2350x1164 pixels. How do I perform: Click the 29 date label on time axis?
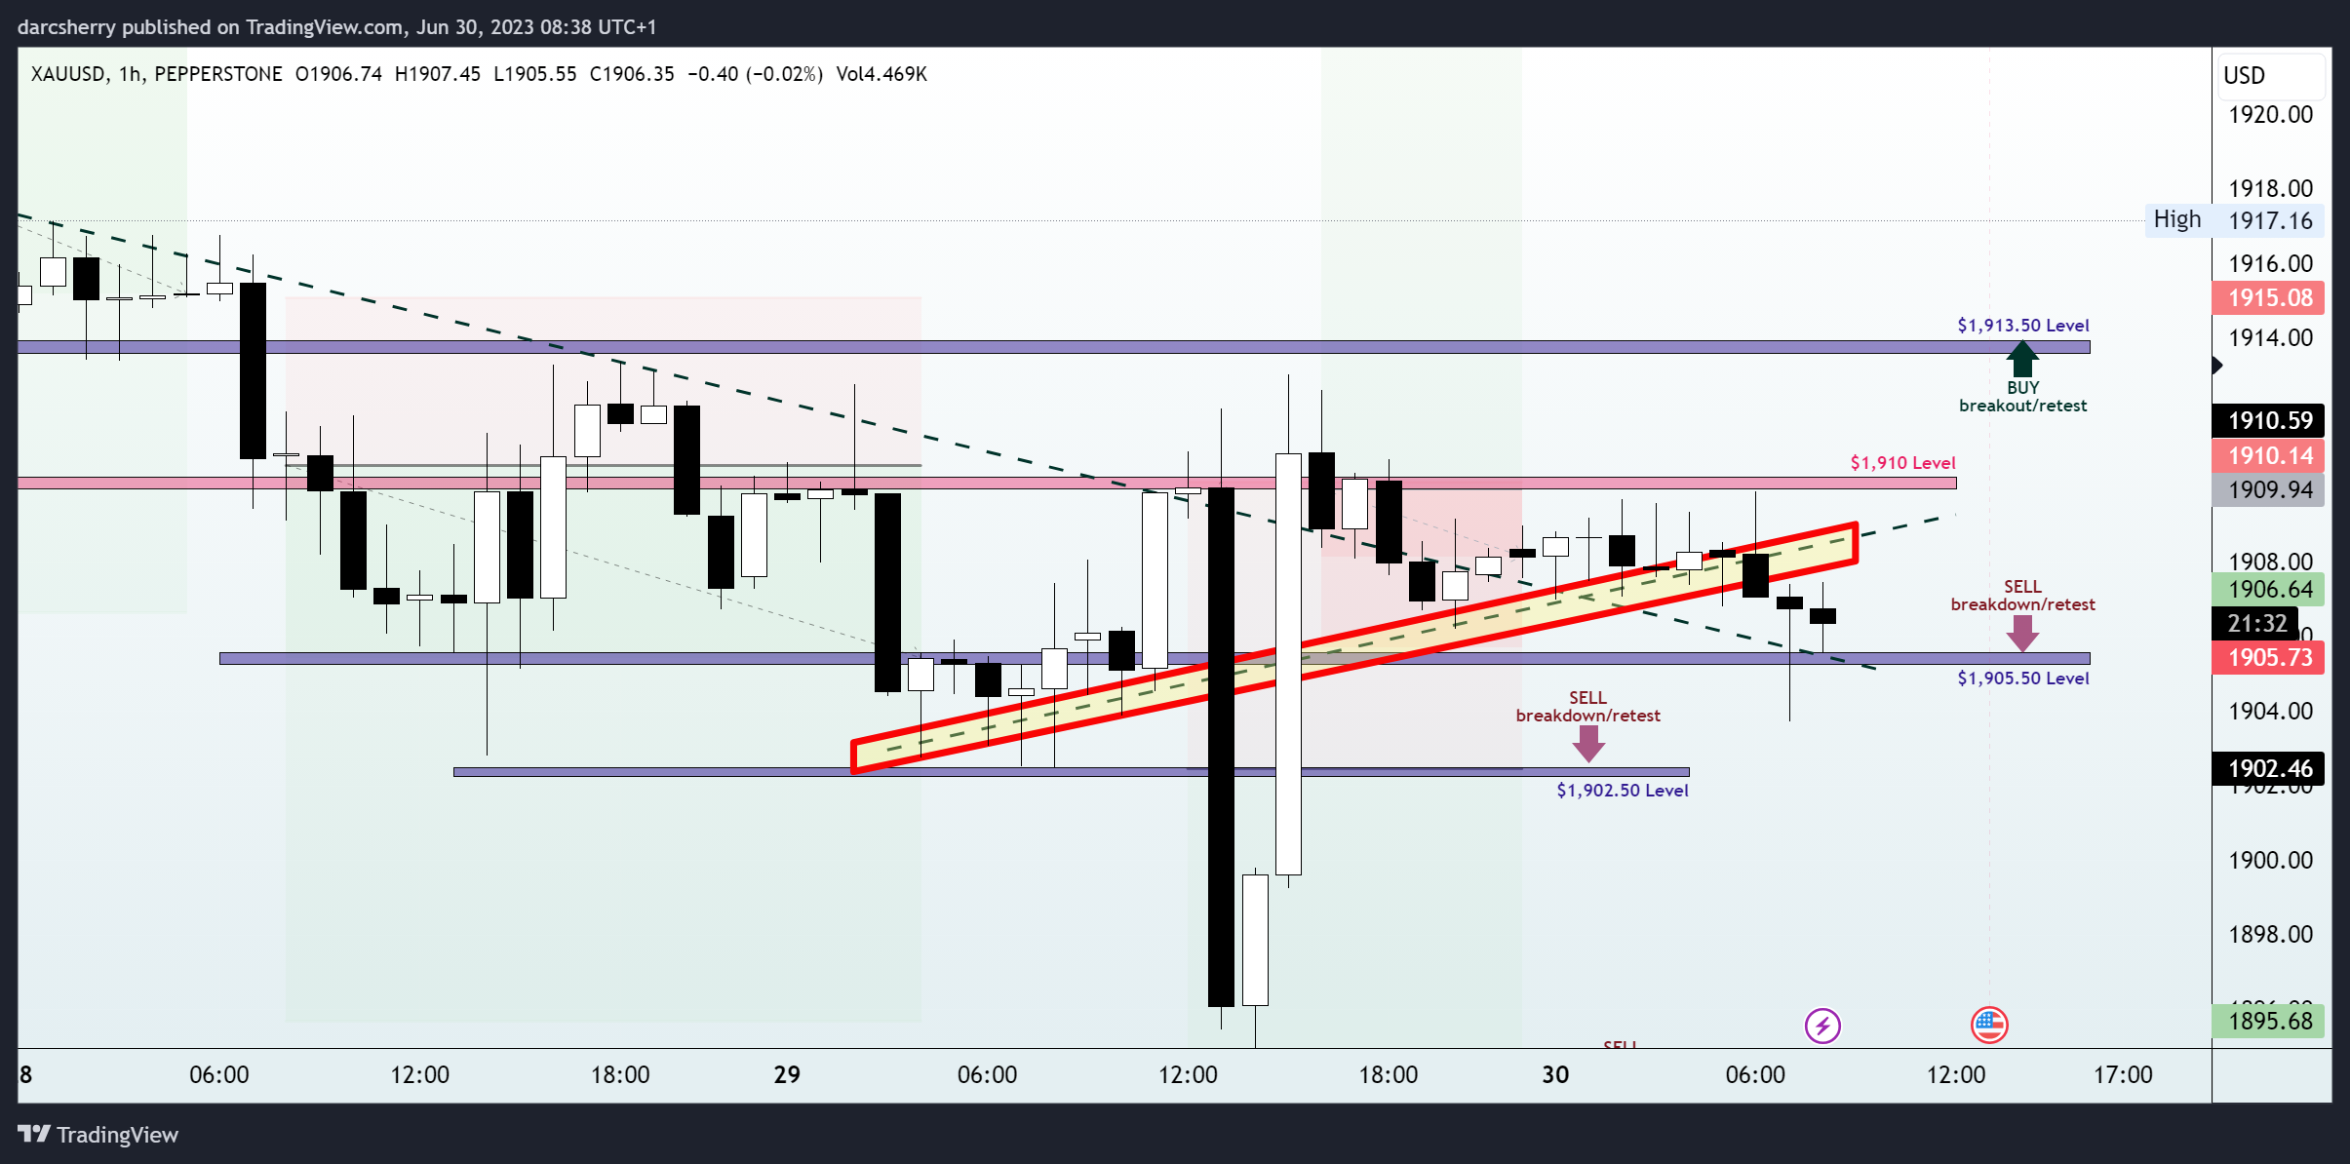[787, 1075]
